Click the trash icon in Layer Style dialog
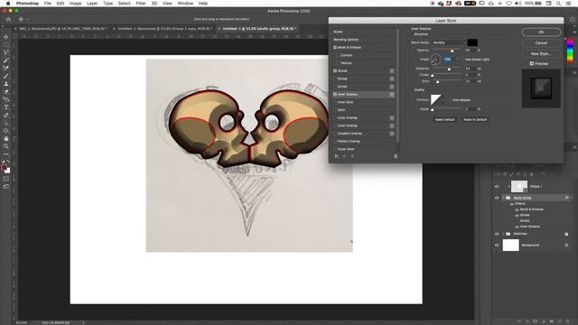 [396, 156]
